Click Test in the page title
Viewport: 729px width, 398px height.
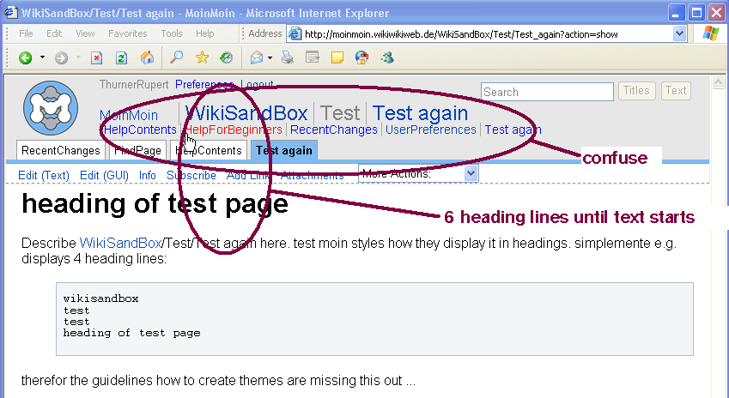(x=340, y=113)
